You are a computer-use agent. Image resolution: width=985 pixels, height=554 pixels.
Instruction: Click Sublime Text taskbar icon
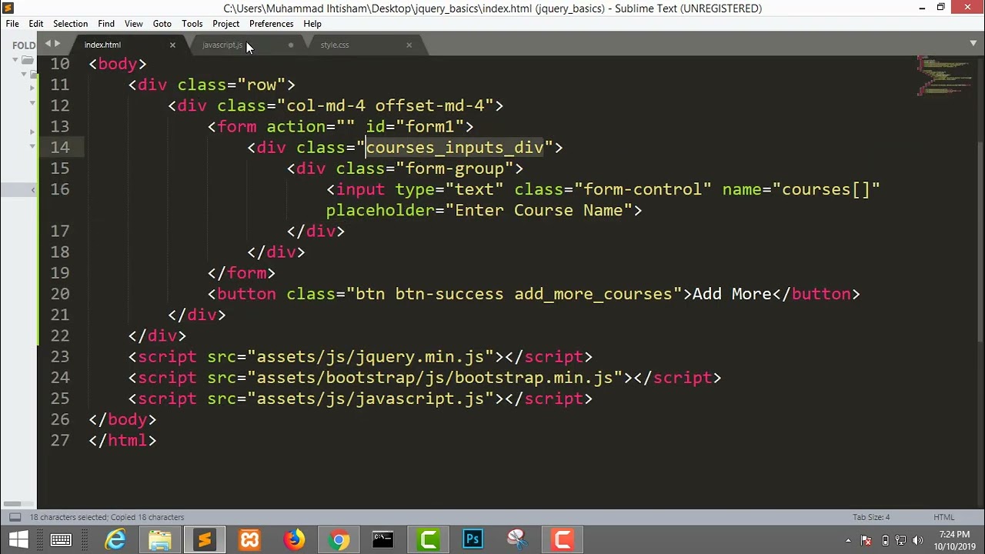click(x=205, y=540)
